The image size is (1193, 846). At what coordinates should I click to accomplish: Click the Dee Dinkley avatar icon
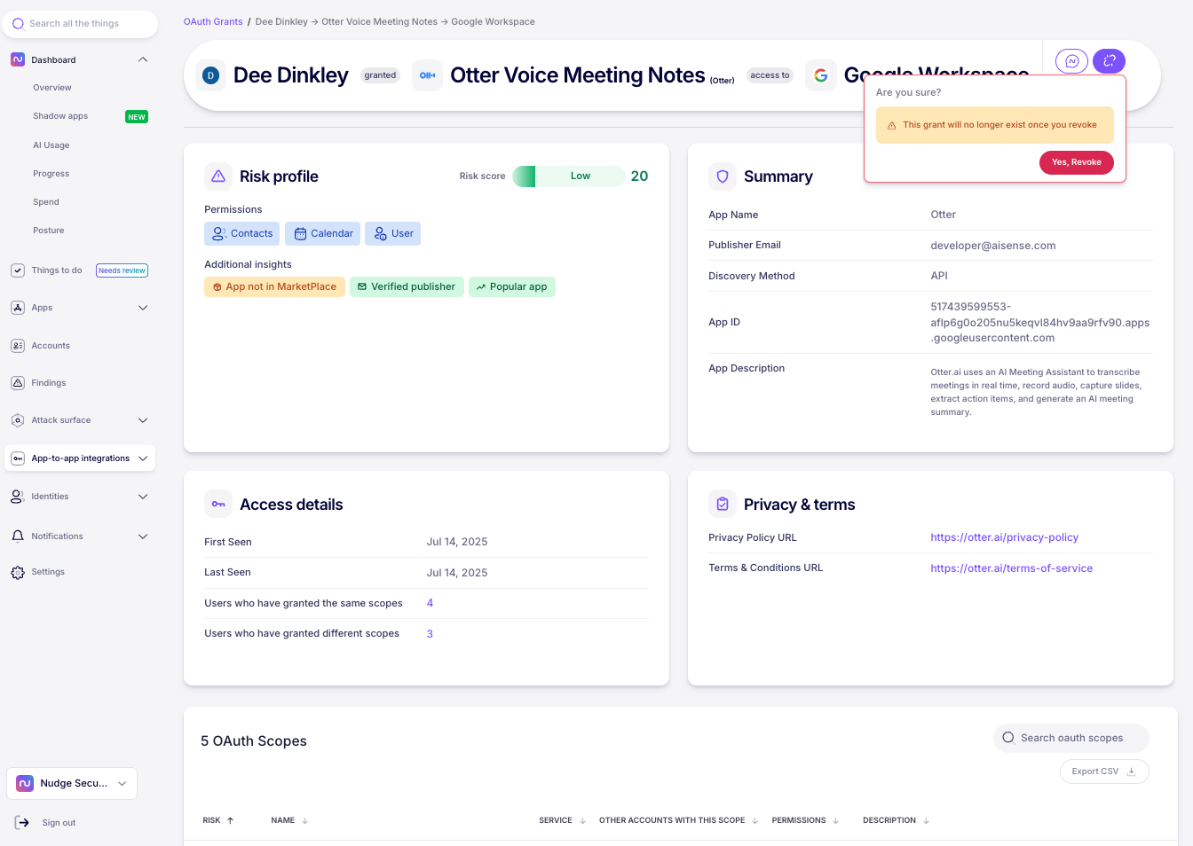click(x=210, y=75)
